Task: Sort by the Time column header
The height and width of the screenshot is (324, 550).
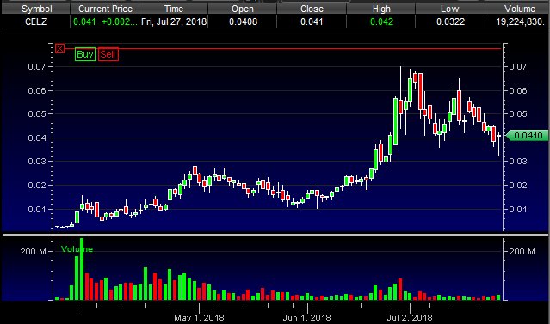Action: (174, 9)
